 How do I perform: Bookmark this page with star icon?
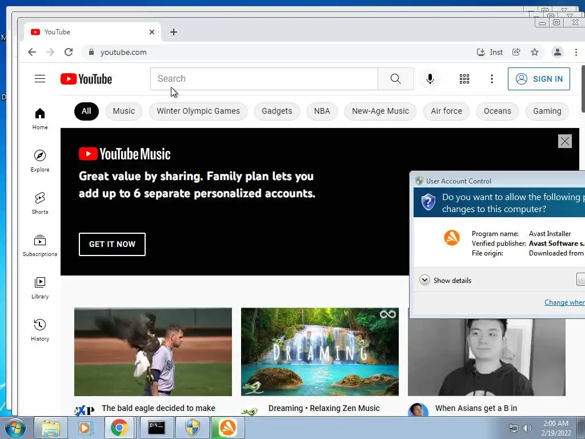pyautogui.click(x=535, y=52)
